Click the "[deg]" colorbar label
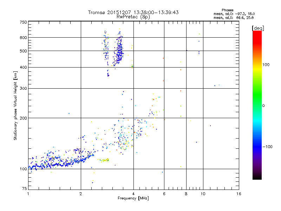281x211 pixels. [258, 28]
